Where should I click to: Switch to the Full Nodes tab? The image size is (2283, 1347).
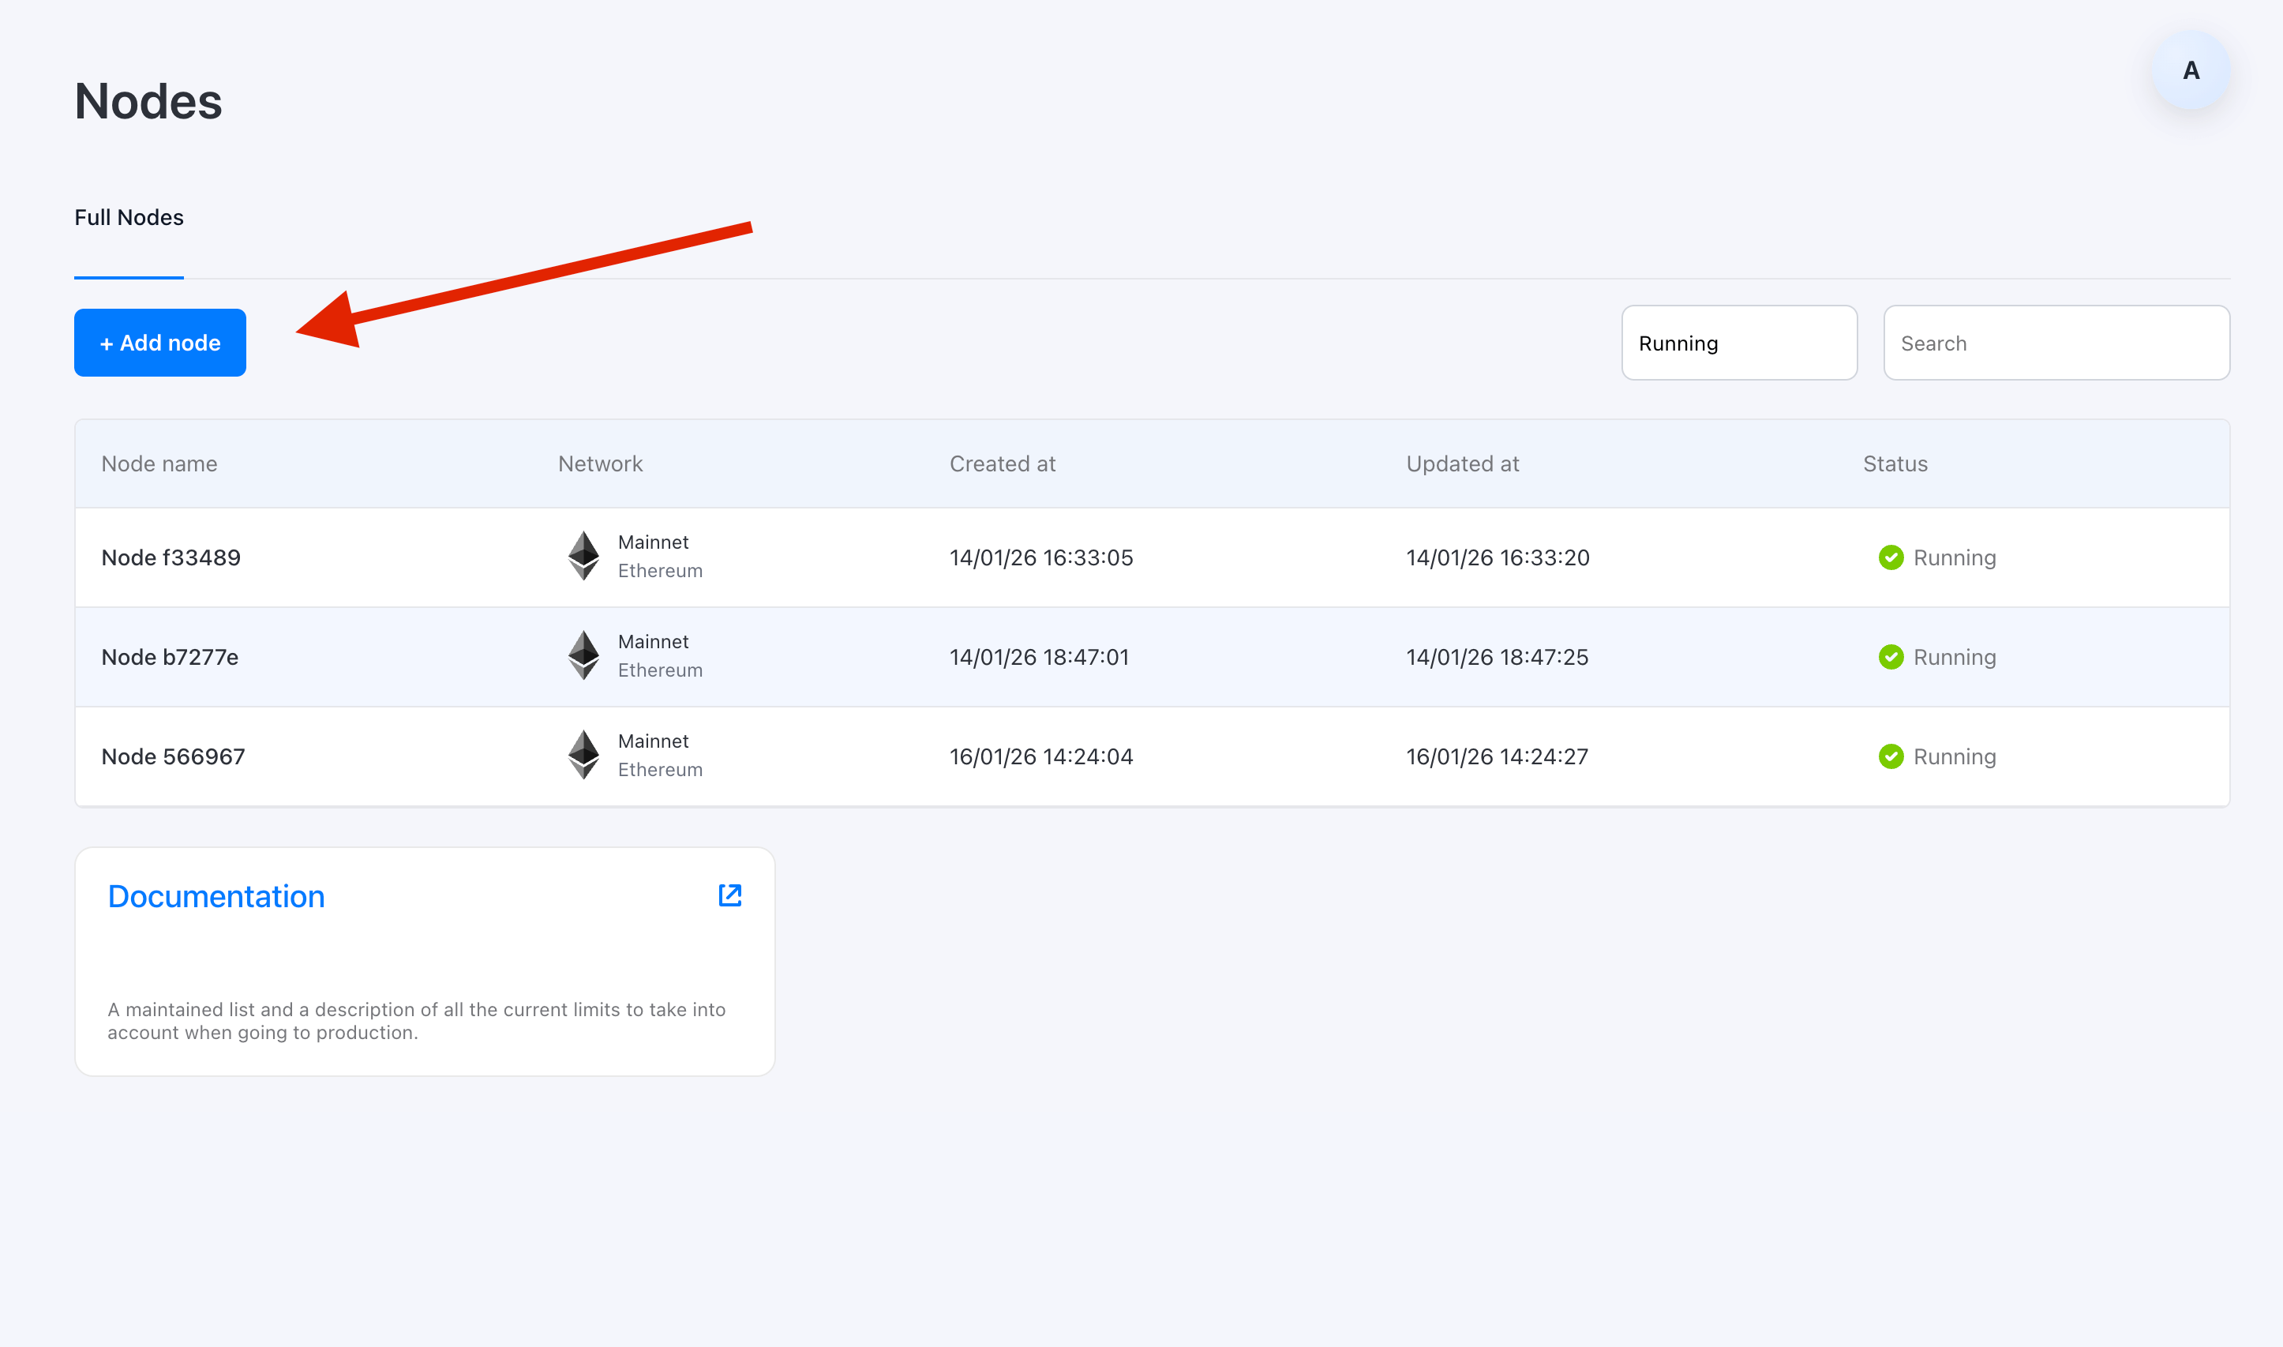pos(129,218)
